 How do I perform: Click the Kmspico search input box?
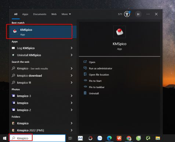click(37, 138)
